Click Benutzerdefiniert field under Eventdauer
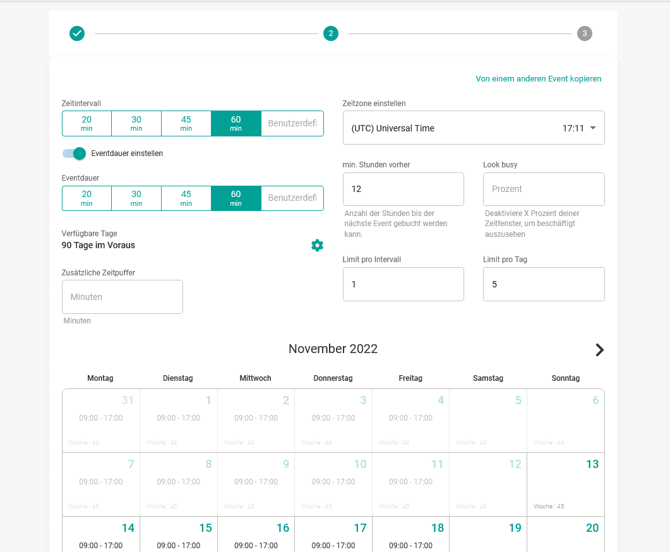The height and width of the screenshot is (552, 670). tap(292, 198)
